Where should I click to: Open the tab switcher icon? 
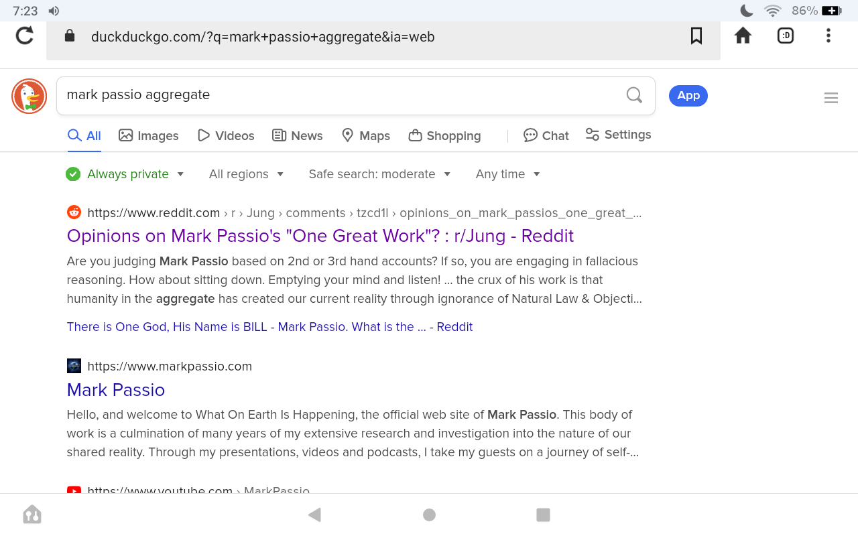(786, 36)
